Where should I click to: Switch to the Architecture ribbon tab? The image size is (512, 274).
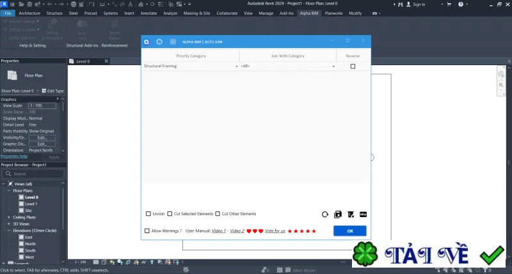click(x=29, y=13)
